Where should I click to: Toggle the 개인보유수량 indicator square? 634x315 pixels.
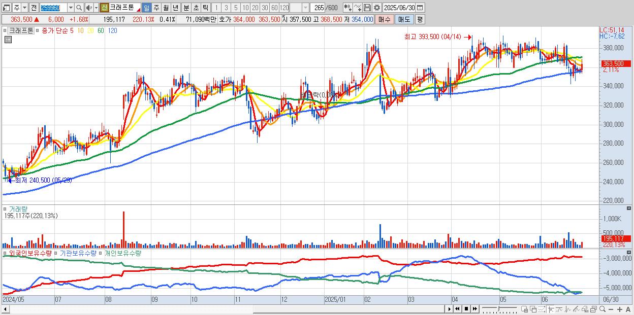point(101,253)
